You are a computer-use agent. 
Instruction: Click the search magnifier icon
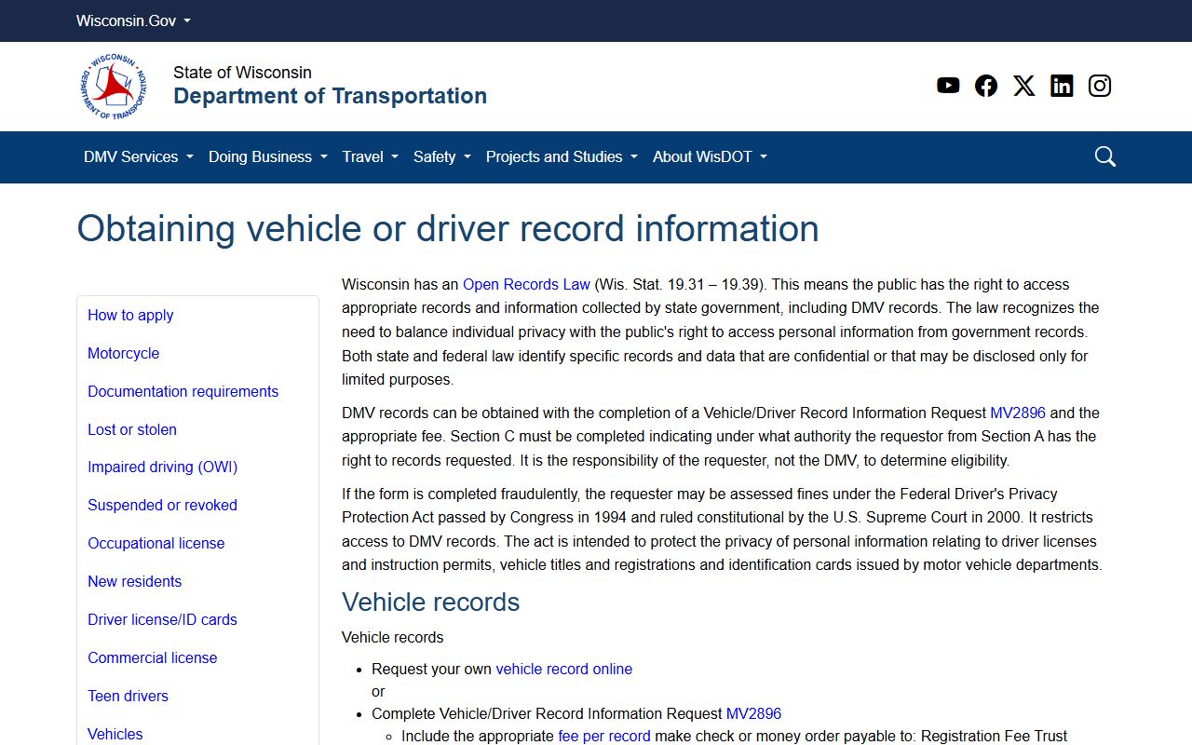pyautogui.click(x=1105, y=156)
